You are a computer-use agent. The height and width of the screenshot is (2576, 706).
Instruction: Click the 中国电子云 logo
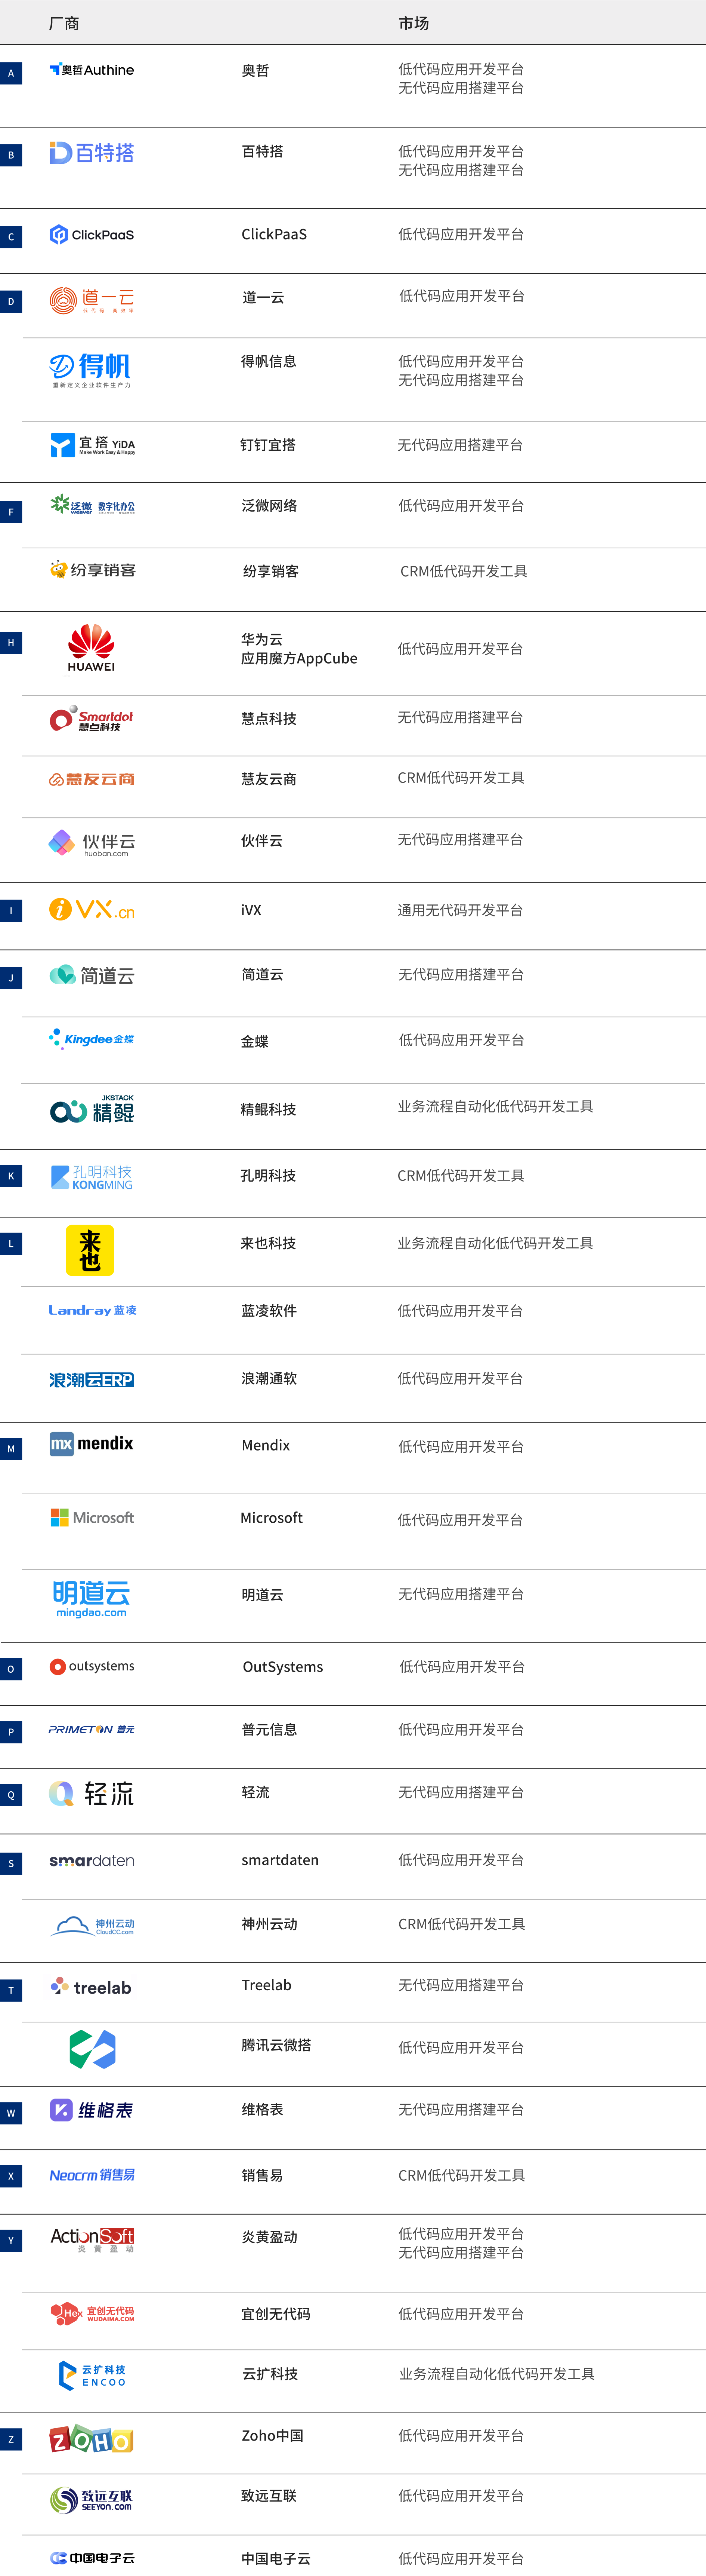(x=92, y=2558)
